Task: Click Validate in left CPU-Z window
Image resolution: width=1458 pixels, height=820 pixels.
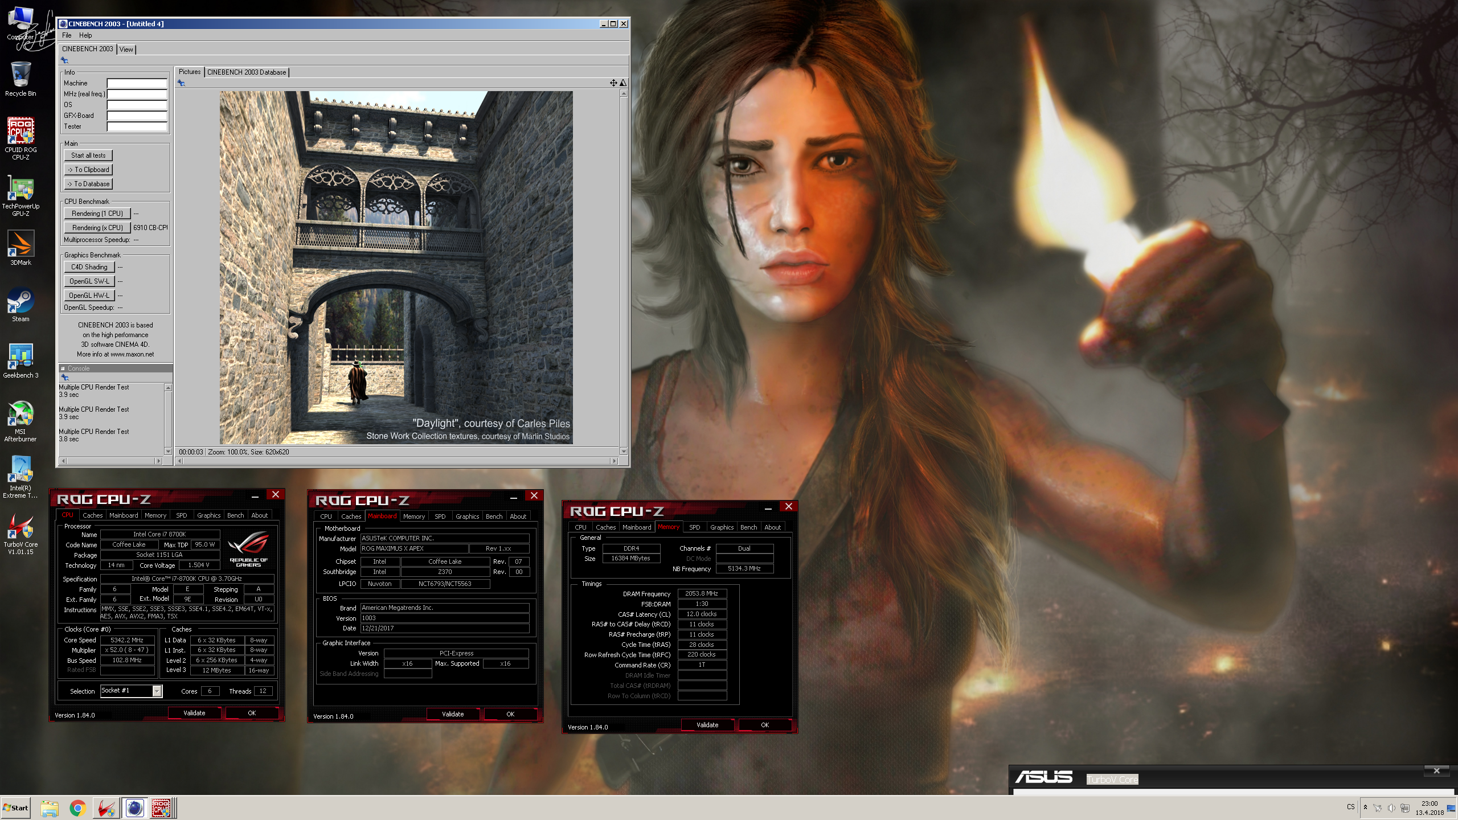Action: (194, 713)
